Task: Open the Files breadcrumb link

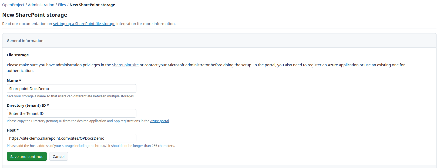Action: click(62, 5)
